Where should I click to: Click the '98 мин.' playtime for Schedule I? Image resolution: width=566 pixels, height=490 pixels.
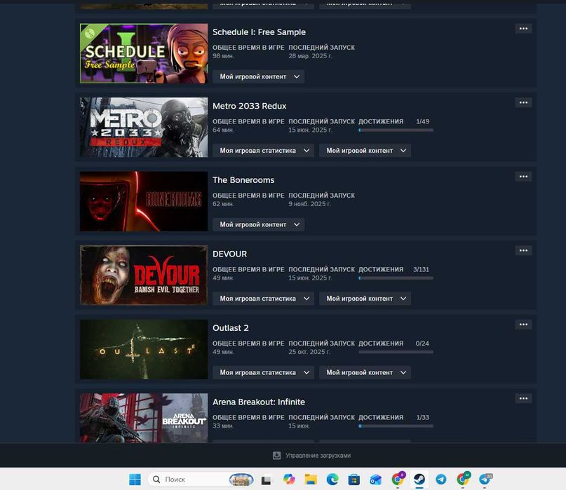[x=223, y=56]
